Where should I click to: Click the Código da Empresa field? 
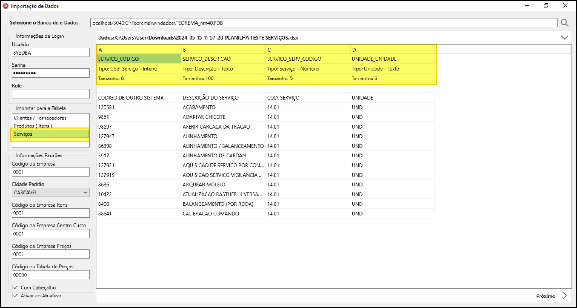click(x=51, y=172)
